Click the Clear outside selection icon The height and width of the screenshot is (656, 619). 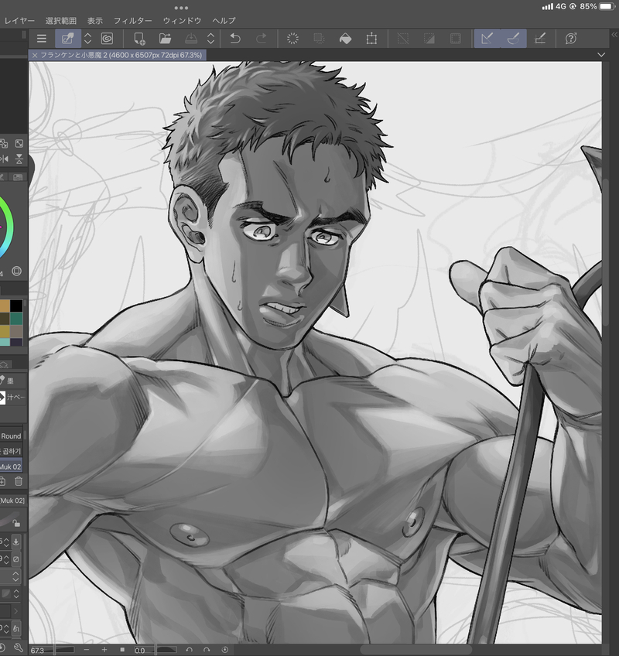pos(319,39)
